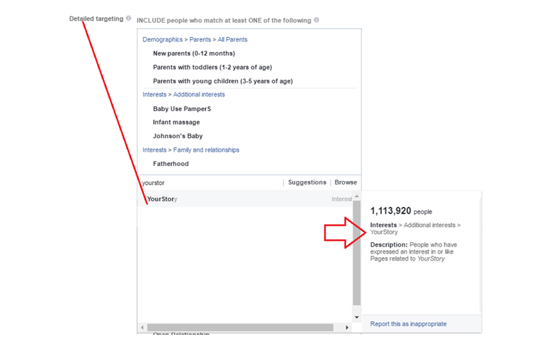548x349 pixels.
Task: Click info icon after INCLUDE people heading
Action: 316,20
